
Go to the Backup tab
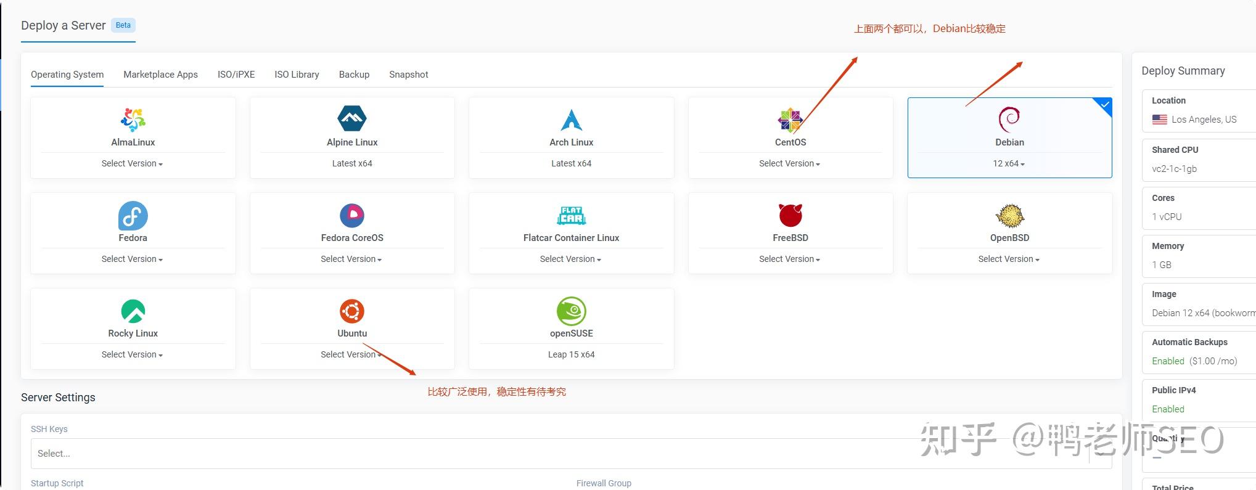click(x=354, y=75)
